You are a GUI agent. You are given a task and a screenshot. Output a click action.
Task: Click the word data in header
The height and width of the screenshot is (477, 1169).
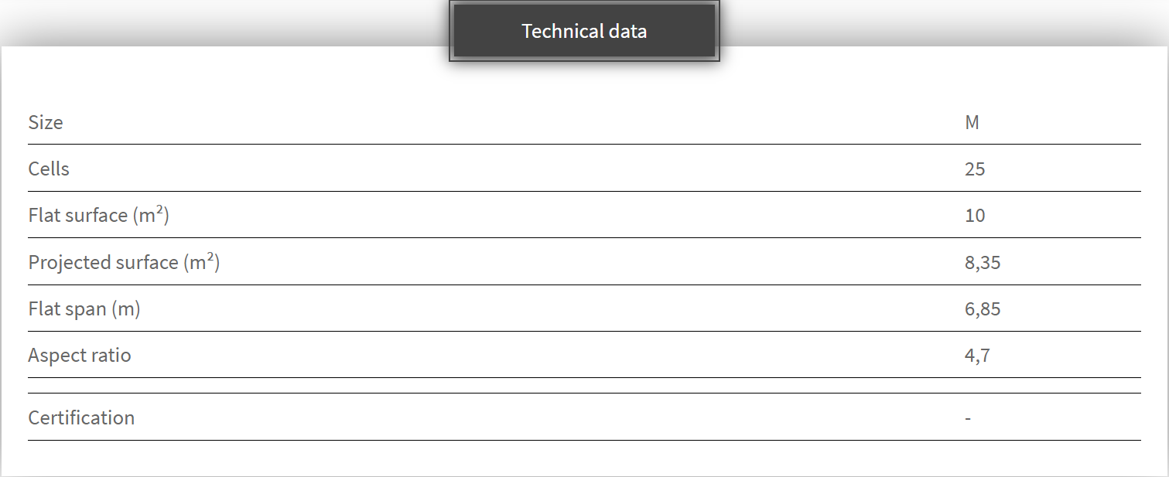(x=627, y=31)
